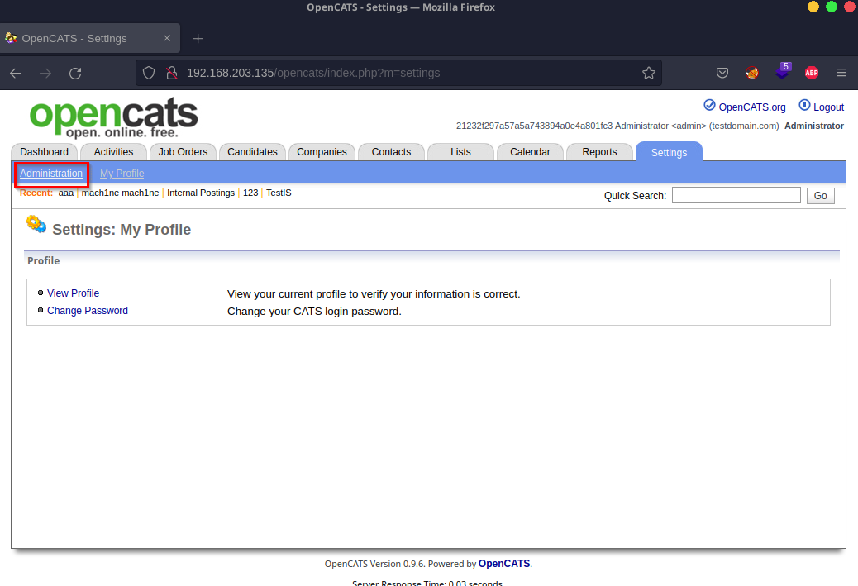Click the green maximize window button
Image resolution: width=858 pixels, height=586 pixels.
click(x=832, y=7)
